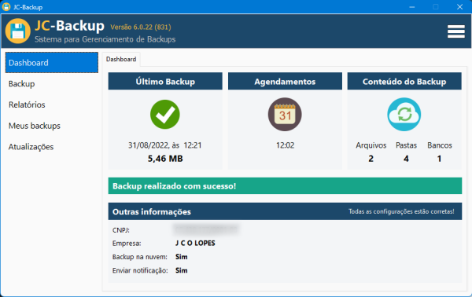Image resolution: width=472 pixels, height=297 pixels.
Task: Click the cloud sync icon
Action: click(404, 115)
